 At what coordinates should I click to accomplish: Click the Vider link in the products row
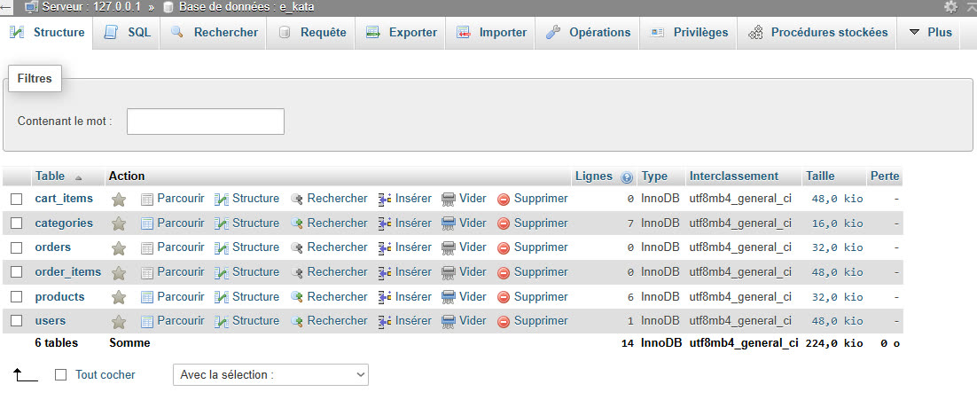coord(473,296)
